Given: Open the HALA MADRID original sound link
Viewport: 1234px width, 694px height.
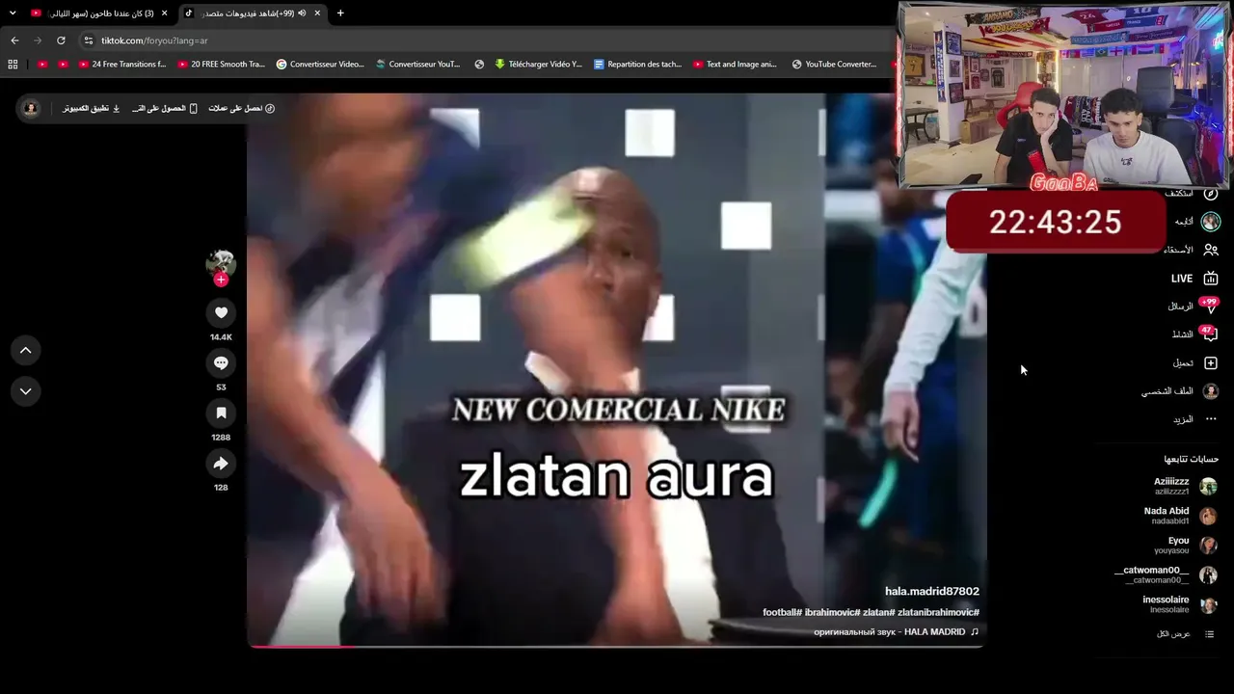Looking at the screenshot, I should pyautogui.click(x=897, y=632).
